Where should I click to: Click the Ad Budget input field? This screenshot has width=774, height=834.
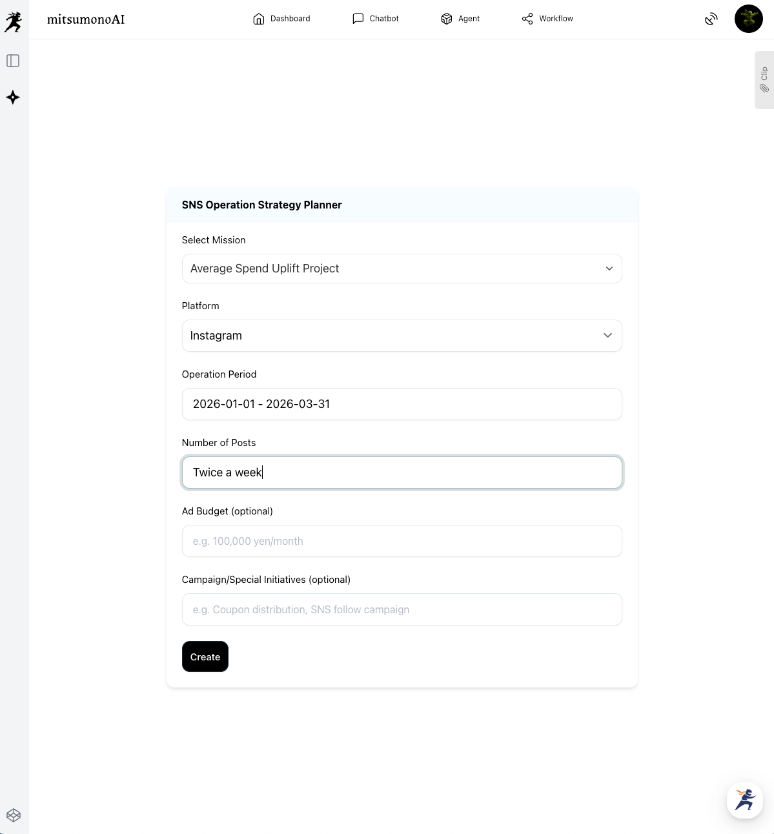[402, 541]
